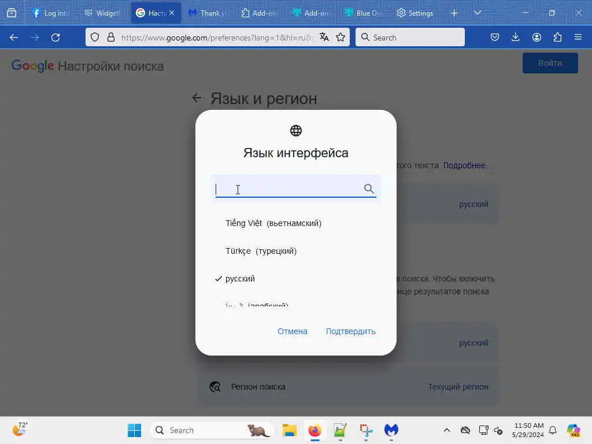
Task: Switch to the first Add-ons tab with puzzle icon
Action: 258,13
